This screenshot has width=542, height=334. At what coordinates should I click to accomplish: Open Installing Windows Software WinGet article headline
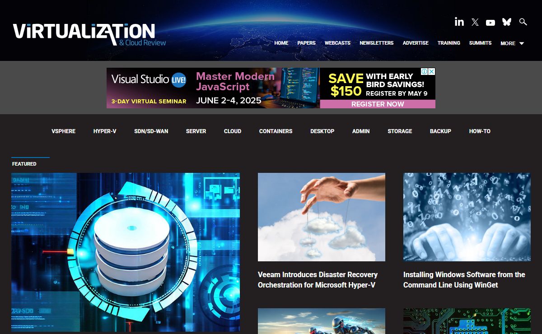pyautogui.click(x=464, y=280)
